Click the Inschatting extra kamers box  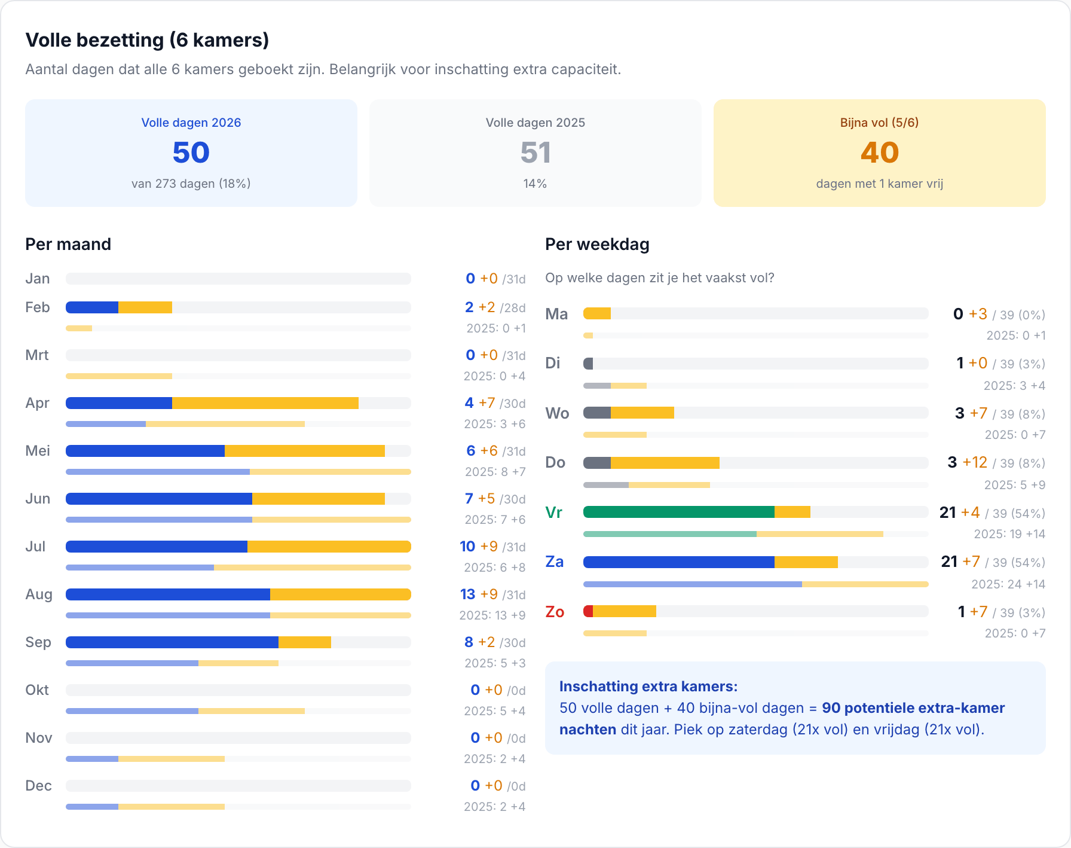tap(795, 708)
